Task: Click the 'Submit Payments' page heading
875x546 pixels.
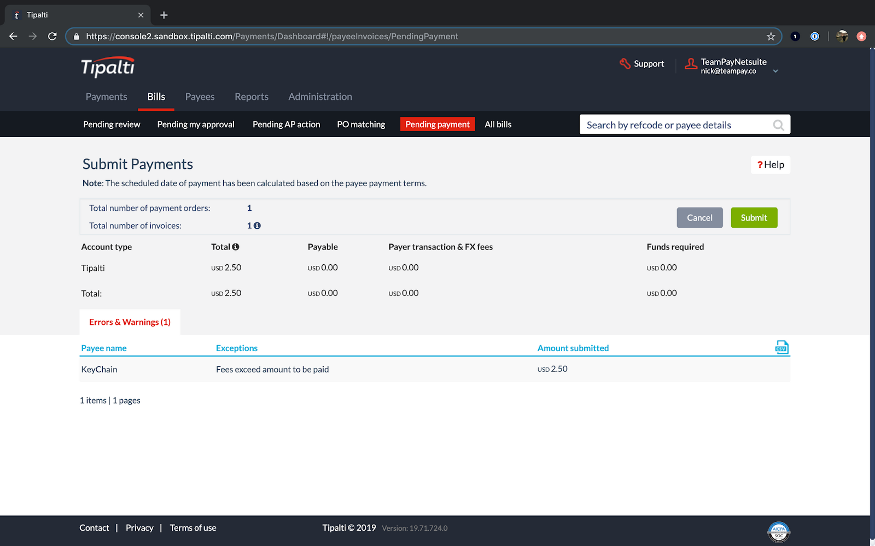Action: point(138,164)
